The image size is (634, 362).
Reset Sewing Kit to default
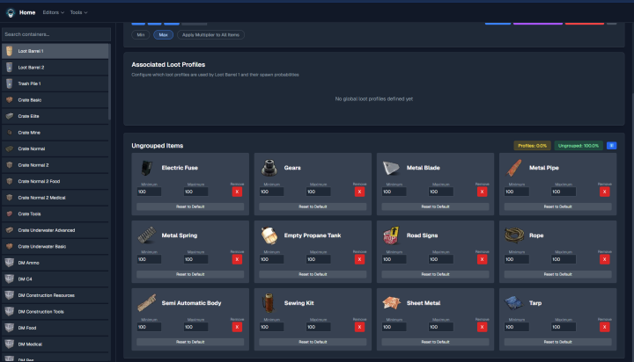coord(313,342)
